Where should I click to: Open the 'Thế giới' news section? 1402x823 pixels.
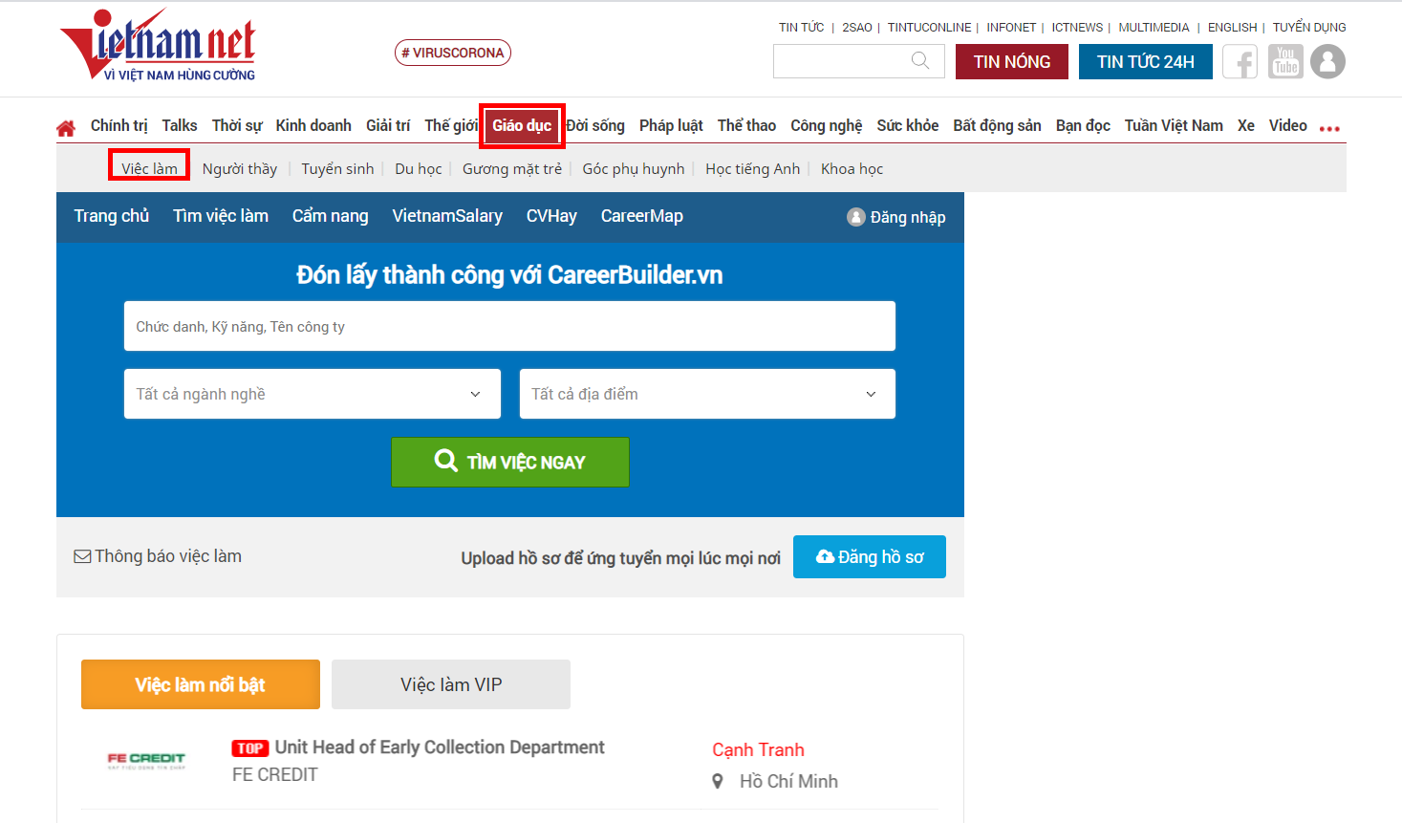(x=451, y=125)
